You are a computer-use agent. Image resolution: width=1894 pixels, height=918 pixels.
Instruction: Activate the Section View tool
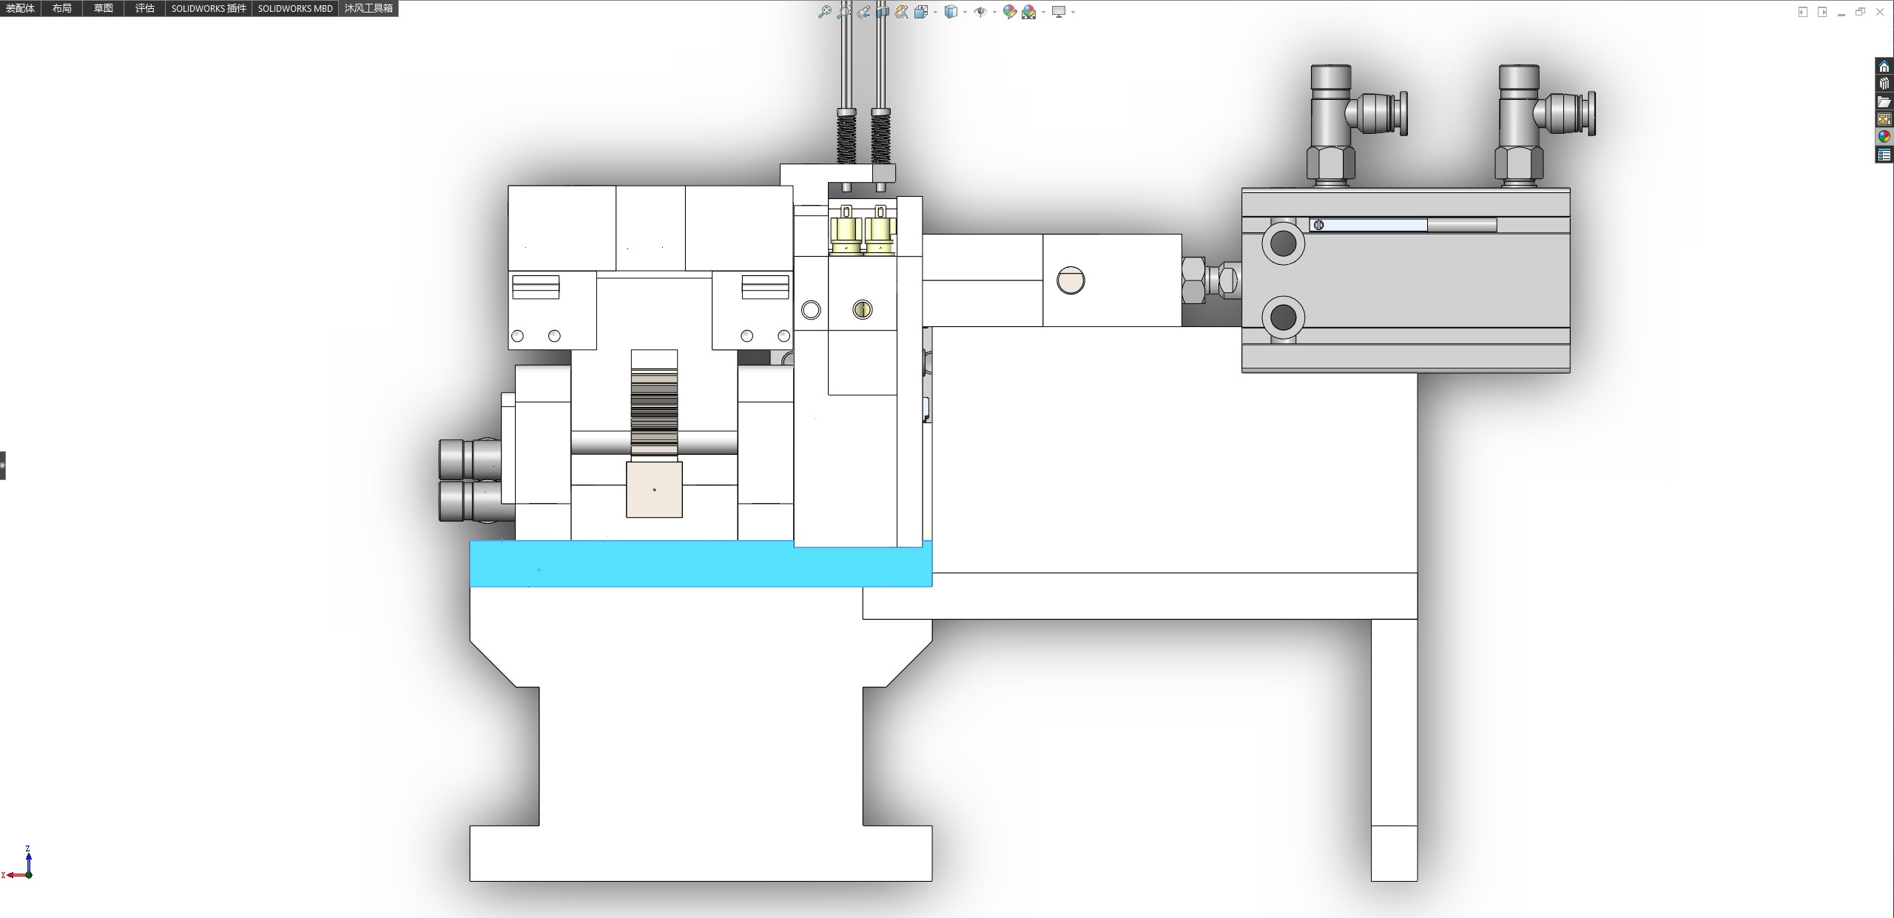[x=883, y=12]
